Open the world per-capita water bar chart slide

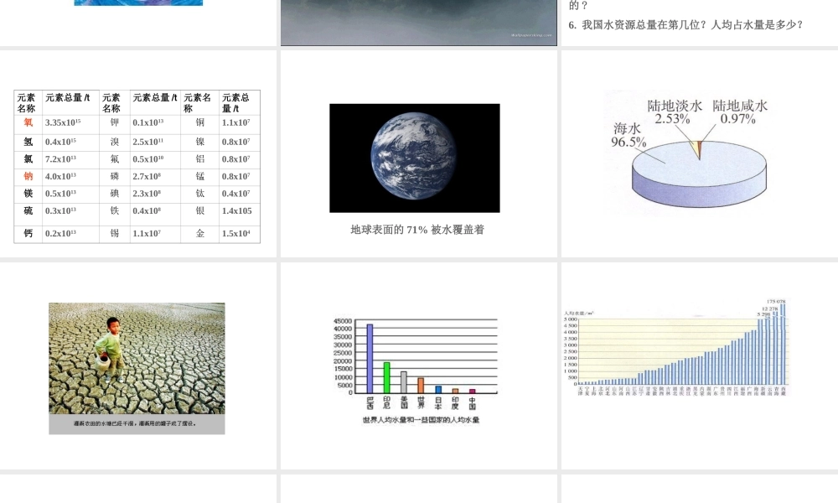coord(419,366)
